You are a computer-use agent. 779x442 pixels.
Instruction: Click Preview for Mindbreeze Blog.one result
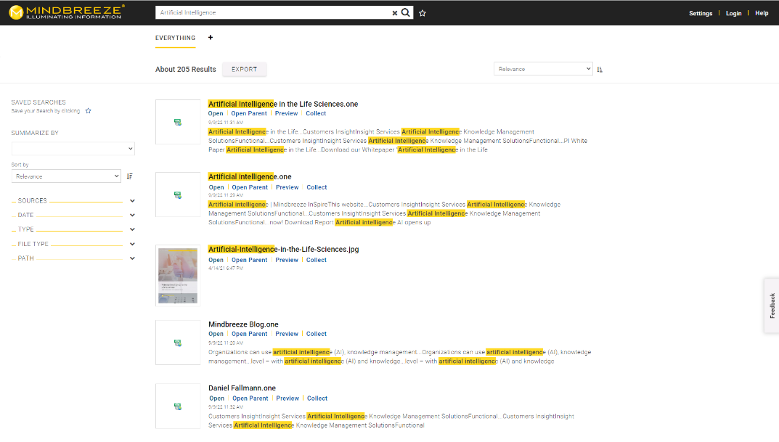click(x=287, y=335)
